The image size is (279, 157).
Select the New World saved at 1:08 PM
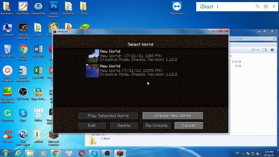132,56
